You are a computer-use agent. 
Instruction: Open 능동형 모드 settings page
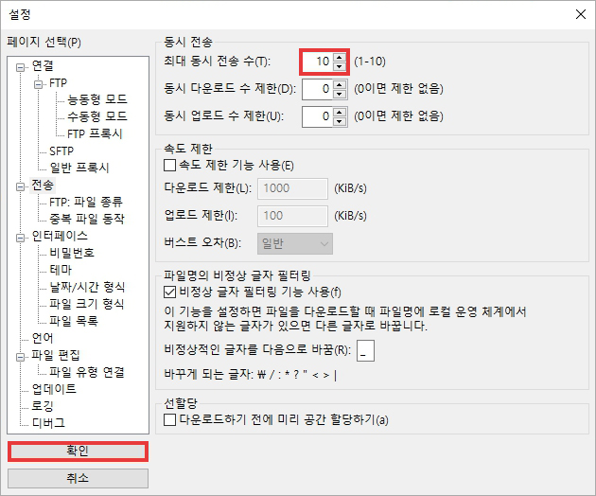pyautogui.click(x=96, y=99)
